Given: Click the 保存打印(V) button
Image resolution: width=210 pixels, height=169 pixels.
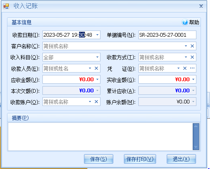Looking at the screenshot, I should [x=140, y=159].
